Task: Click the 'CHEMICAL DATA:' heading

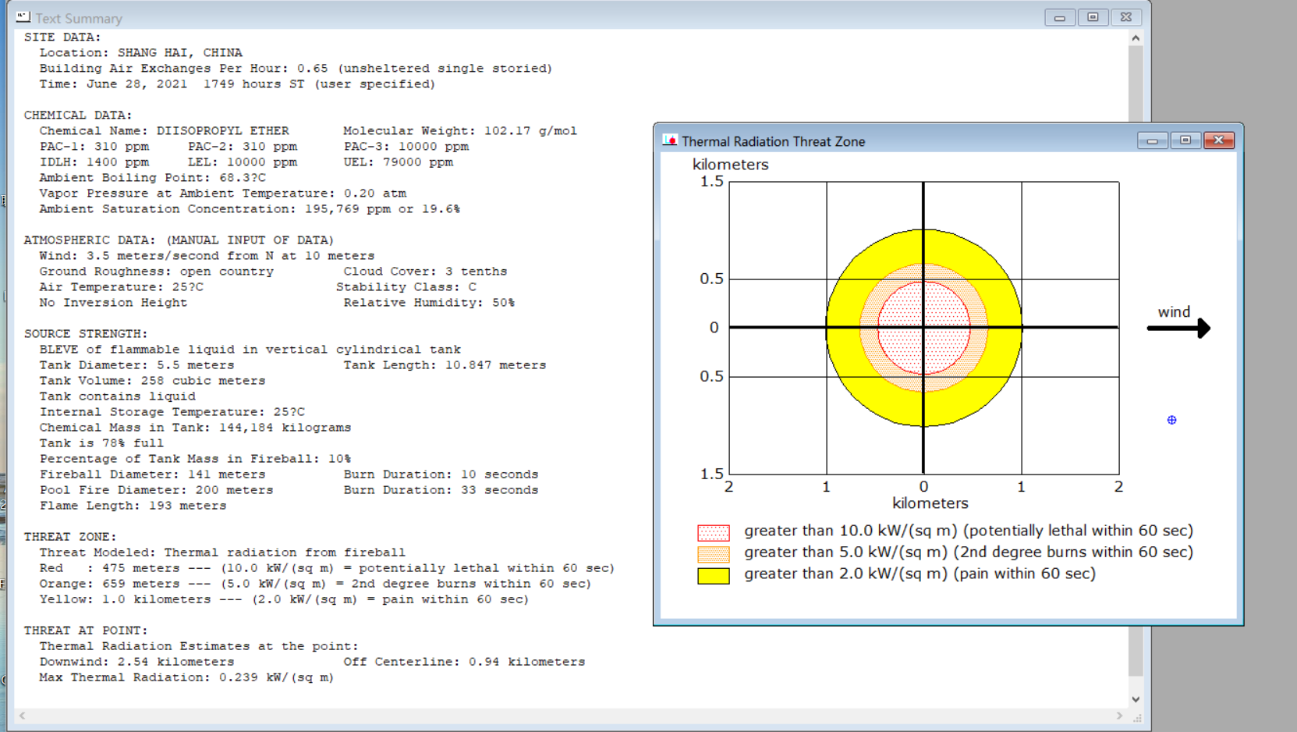Action: click(x=78, y=115)
